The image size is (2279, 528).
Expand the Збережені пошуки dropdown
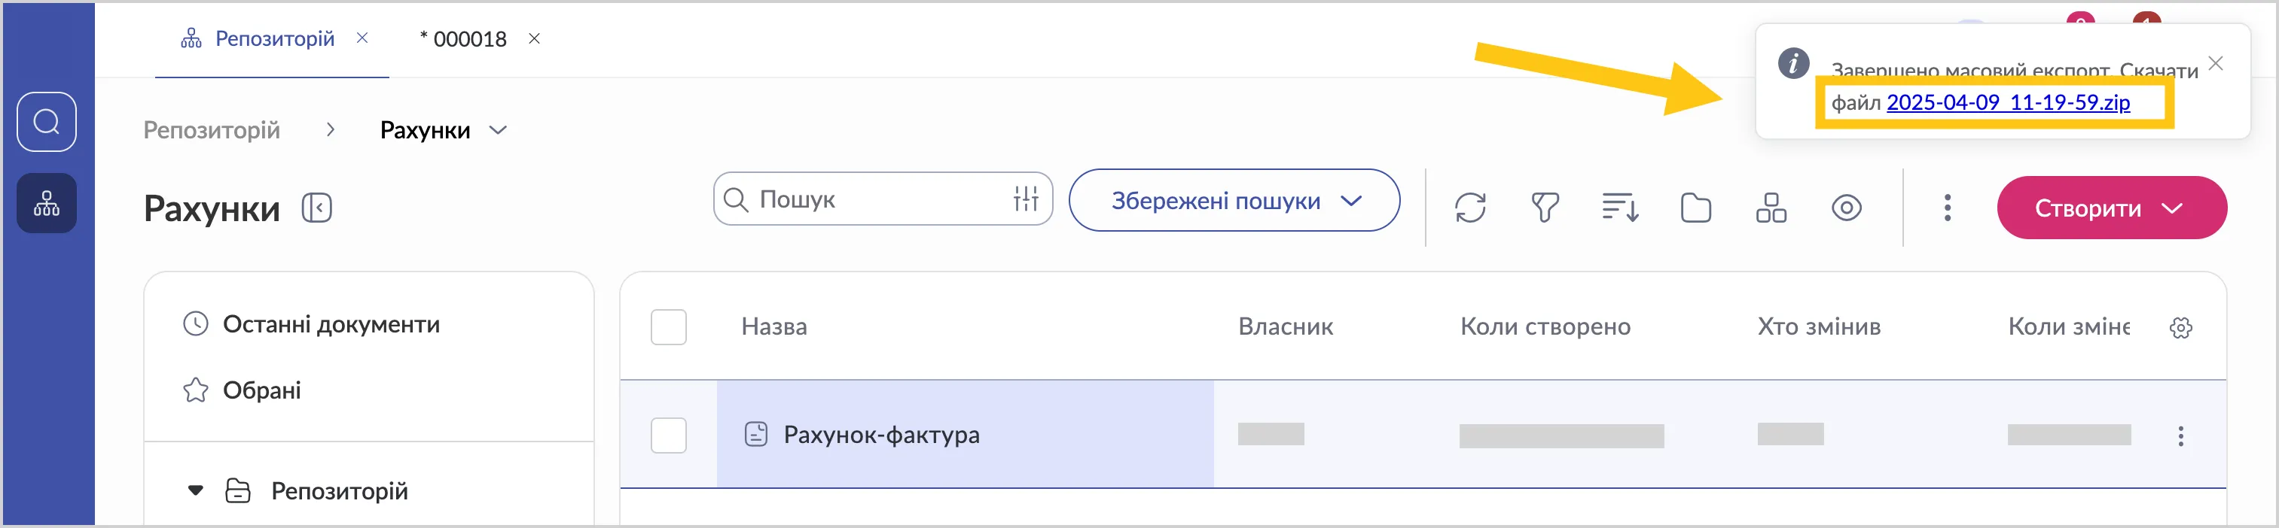1234,202
